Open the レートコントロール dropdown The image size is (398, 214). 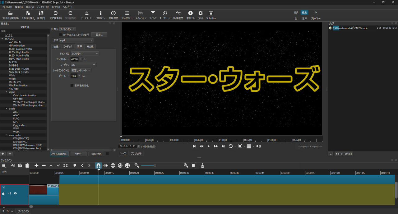(81, 70)
